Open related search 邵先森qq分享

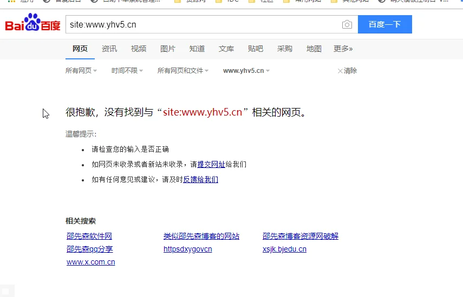point(90,249)
